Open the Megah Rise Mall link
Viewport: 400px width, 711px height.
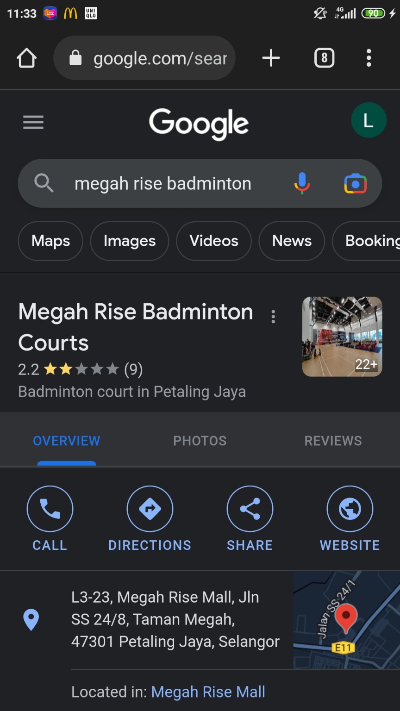tap(208, 692)
